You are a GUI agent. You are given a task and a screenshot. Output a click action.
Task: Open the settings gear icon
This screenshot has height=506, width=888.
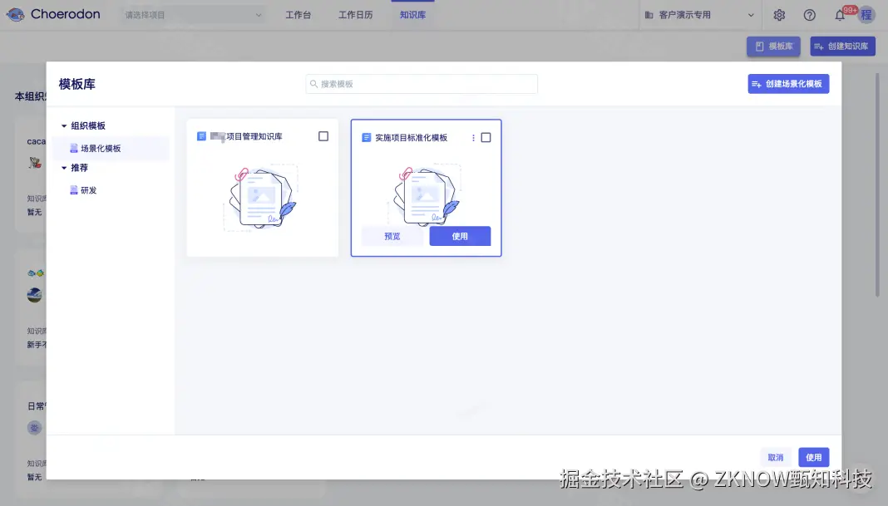[778, 14]
